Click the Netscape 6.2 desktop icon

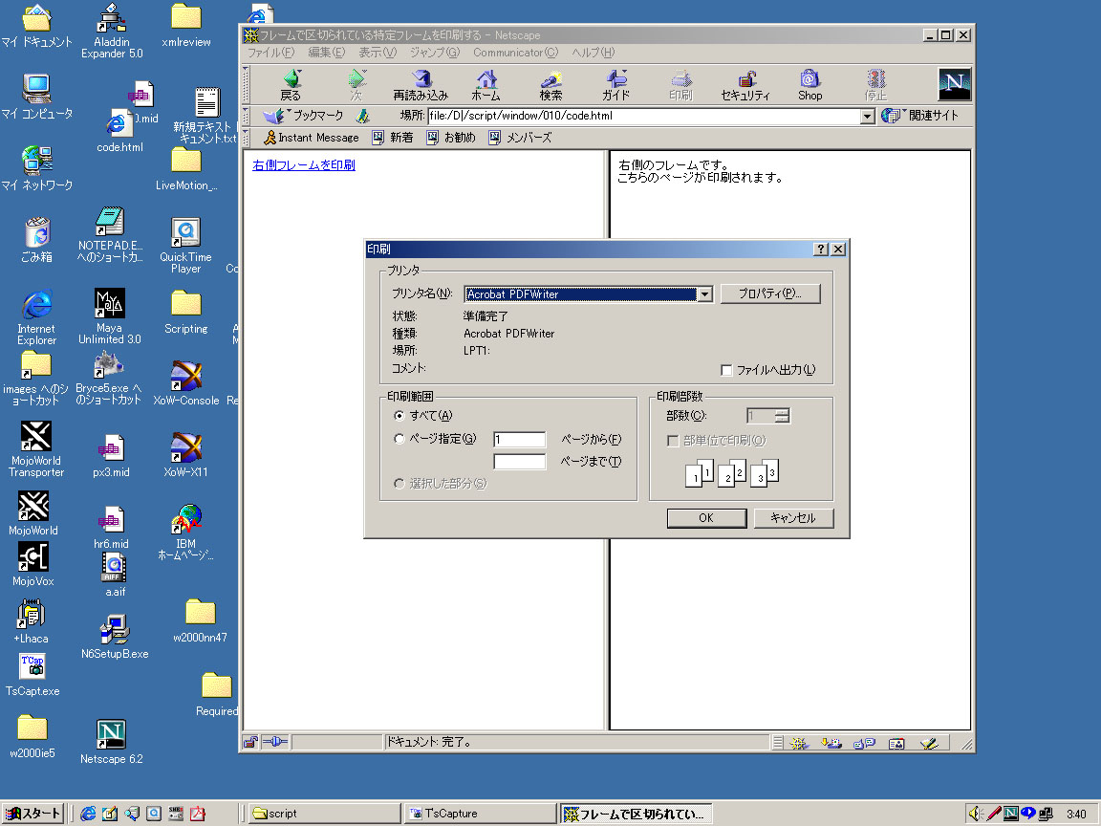111,742
